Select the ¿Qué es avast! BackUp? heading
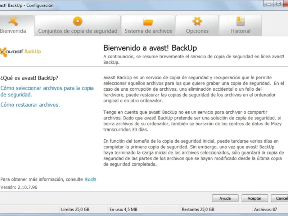288x216 pixels. tap(29, 78)
